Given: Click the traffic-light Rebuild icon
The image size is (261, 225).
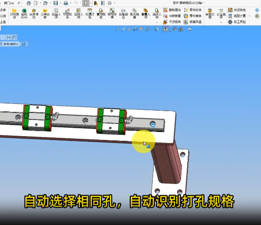Looking at the screenshot, I should pos(96,3).
